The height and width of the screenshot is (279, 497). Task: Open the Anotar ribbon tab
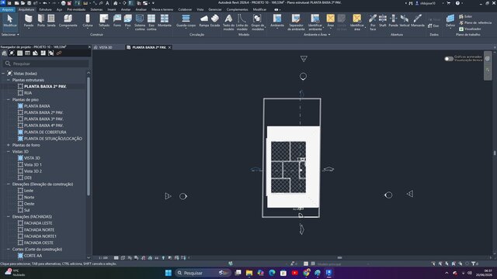[126, 9]
